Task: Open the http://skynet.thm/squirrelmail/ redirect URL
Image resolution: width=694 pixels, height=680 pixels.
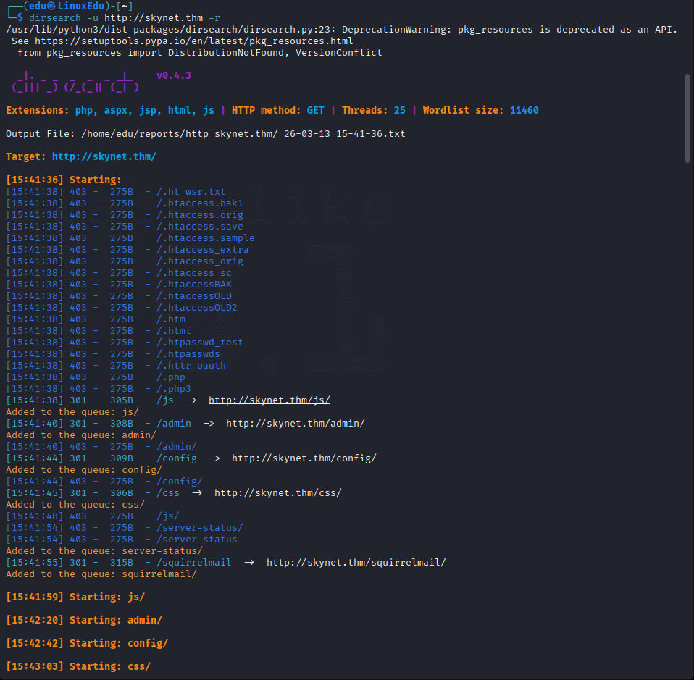Action: 356,562
